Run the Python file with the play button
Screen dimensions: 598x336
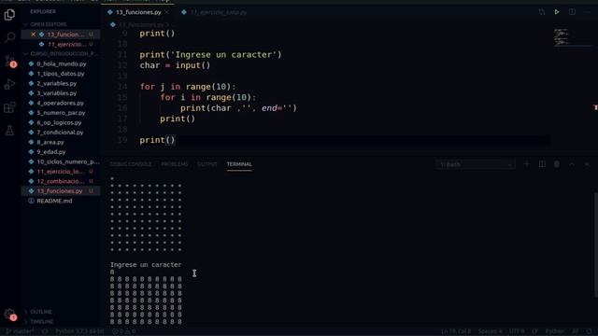(x=557, y=12)
